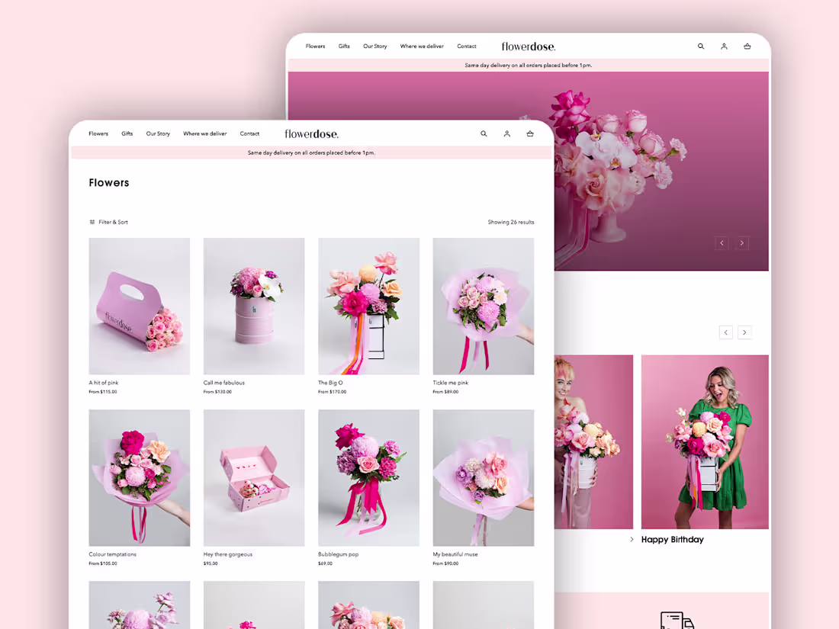The height and width of the screenshot is (629, 839).
Task: Click Tickle me pink product title
Action: coord(450,383)
